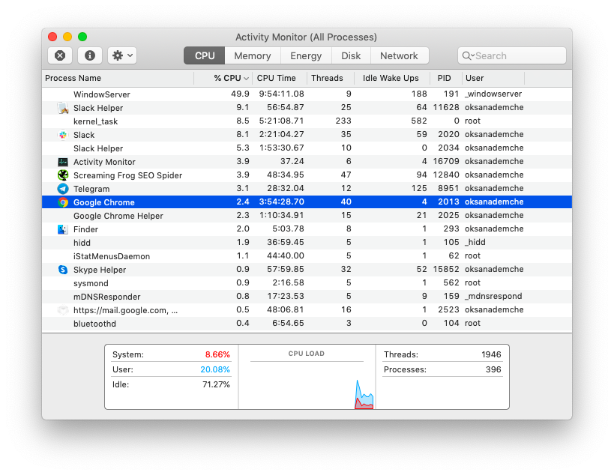Select the bluetoothd process row
Image resolution: width=614 pixels, height=475 pixels.
(307, 324)
